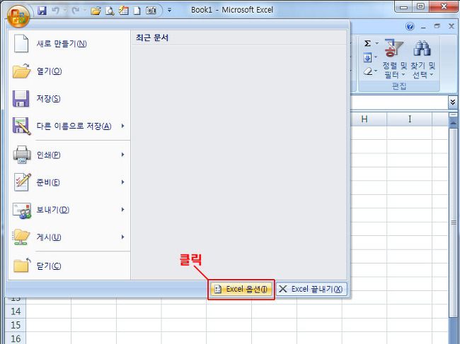The image size is (460, 344).
Task: Click the vertical scrollbar up arrow
Action: [x=453, y=123]
